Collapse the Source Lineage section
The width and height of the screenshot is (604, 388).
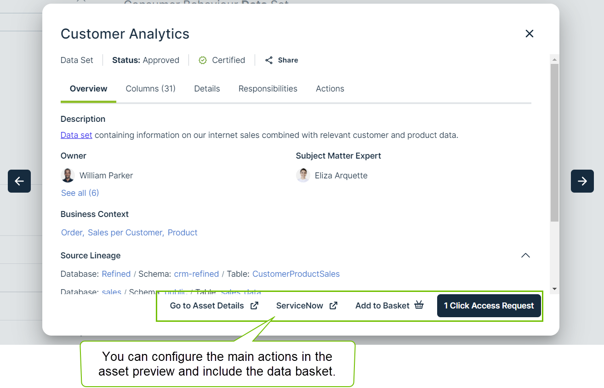tap(525, 256)
